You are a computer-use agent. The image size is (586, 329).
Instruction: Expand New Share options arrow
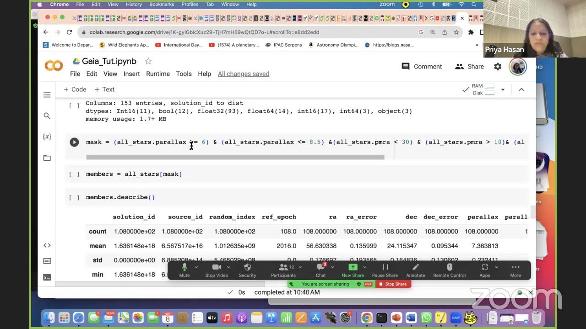pos(364,267)
